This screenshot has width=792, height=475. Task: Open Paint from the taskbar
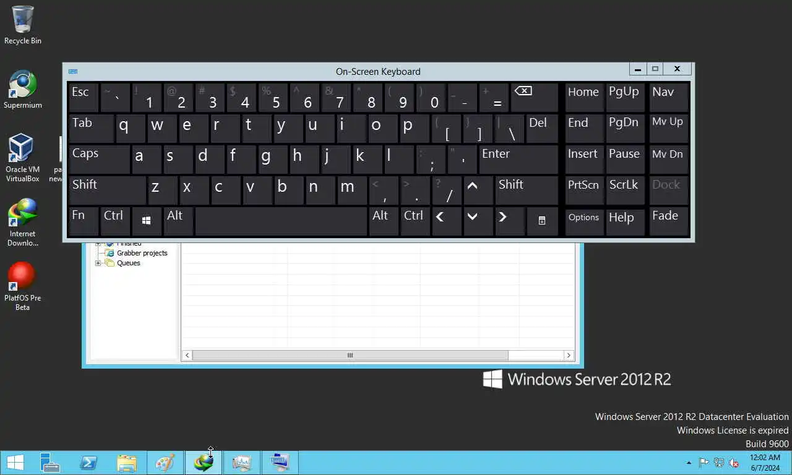(x=165, y=463)
